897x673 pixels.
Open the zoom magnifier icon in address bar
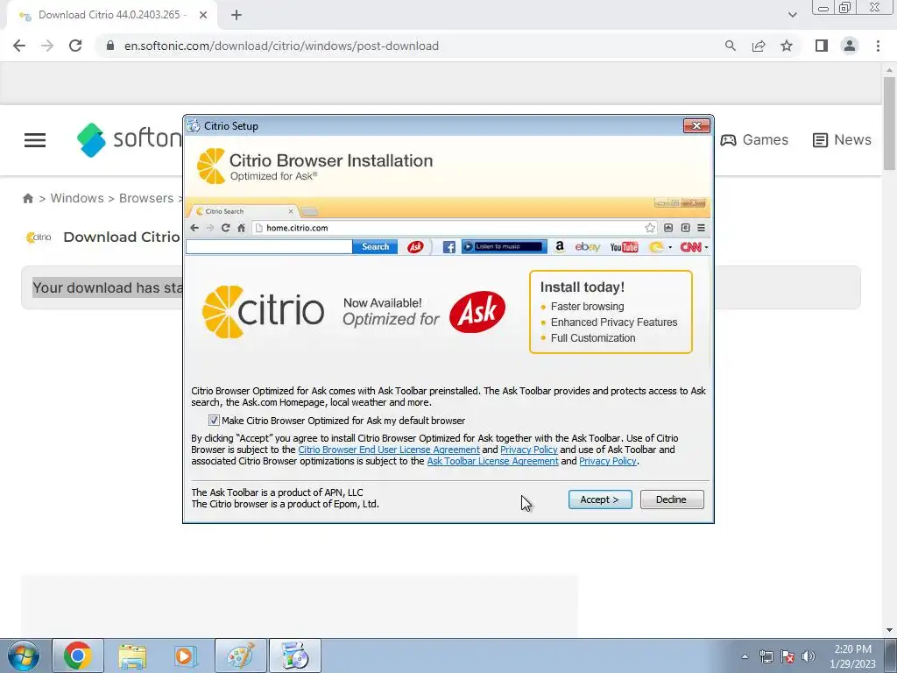click(x=730, y=46)
